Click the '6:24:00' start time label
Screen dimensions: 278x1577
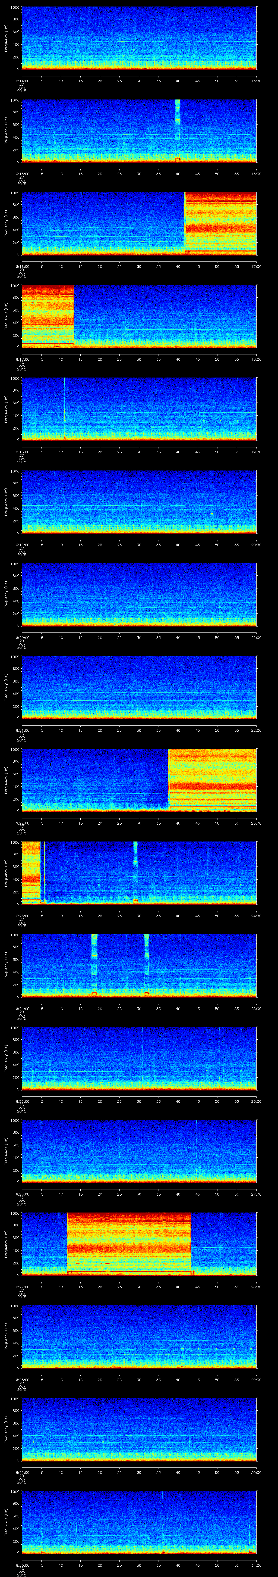click(22, 1008)
